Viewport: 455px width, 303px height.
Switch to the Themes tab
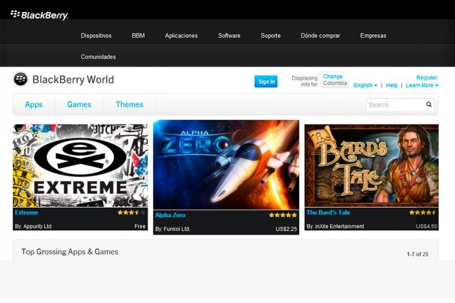129,104
